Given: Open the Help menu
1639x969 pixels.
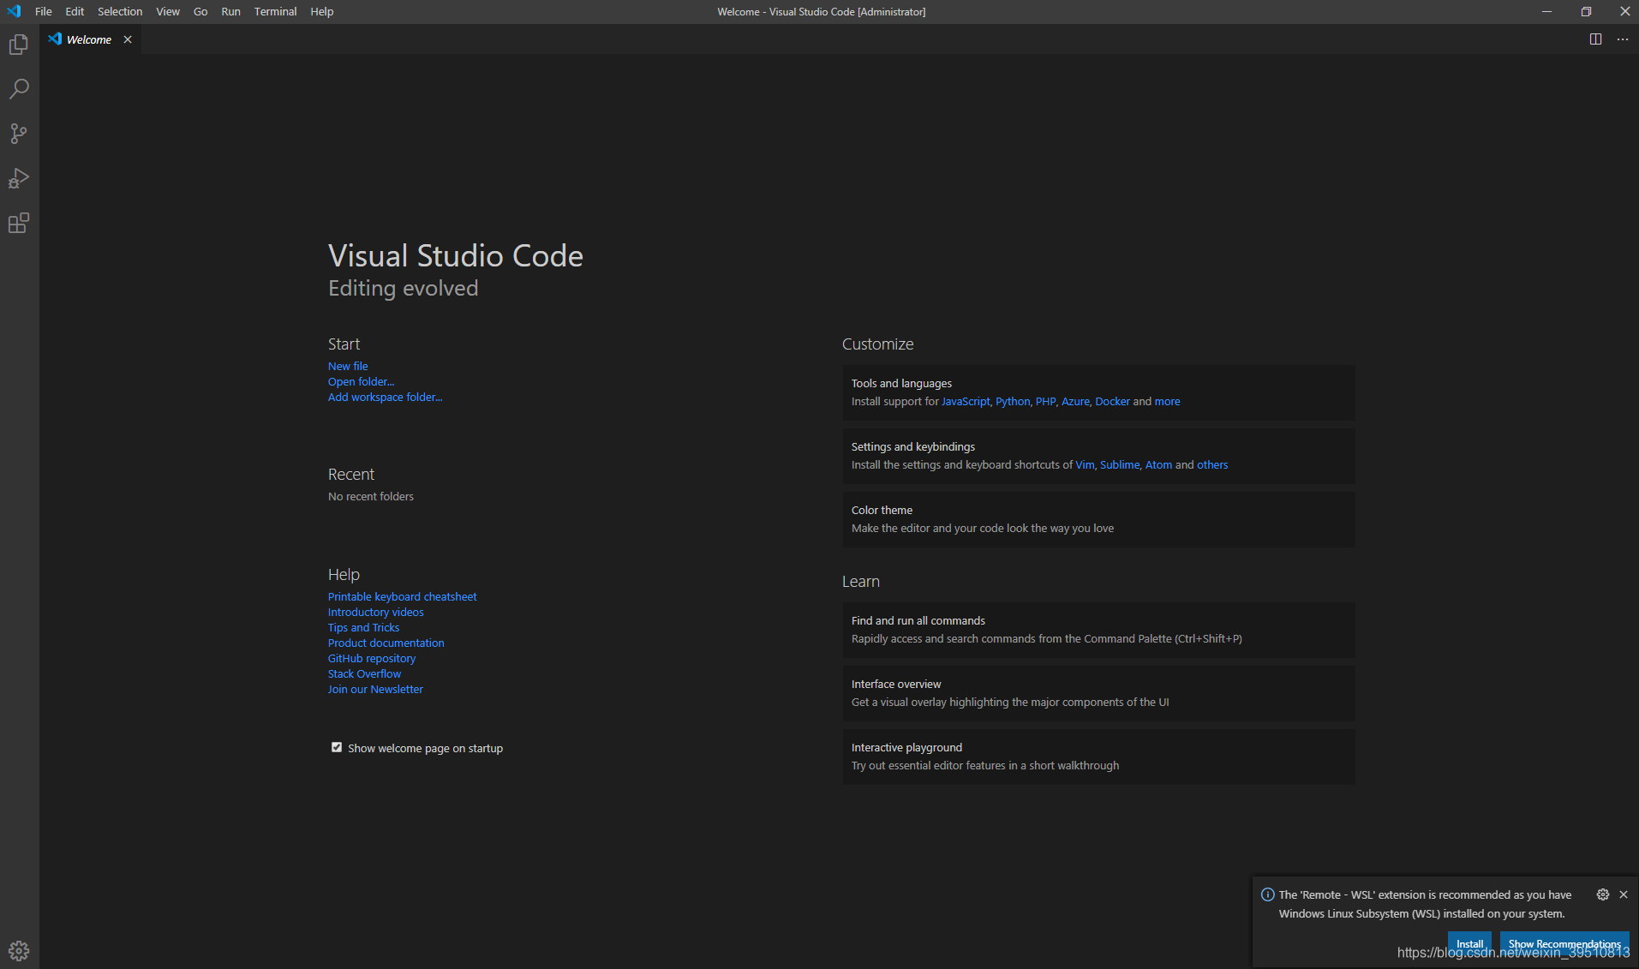Looking at the screenshot, I should [321, 11].
